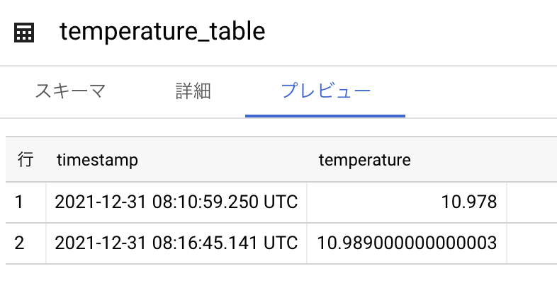557x300 pixels.
Task: Click timestamp 2021-12-31 08:10:59.250 UTC cell
Action: click(176, 202)
